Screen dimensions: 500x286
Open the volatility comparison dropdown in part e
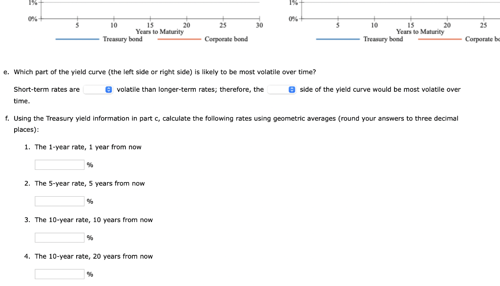click(x=98, y=89)
